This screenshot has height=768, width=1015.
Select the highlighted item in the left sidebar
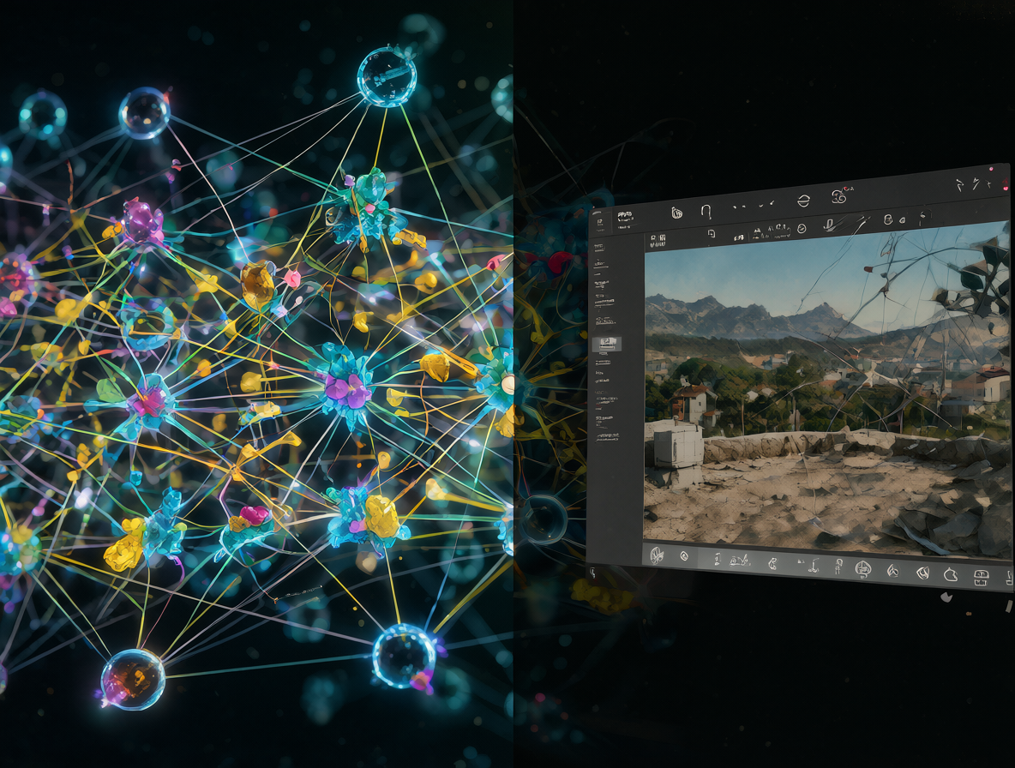[x=607, y=344]
